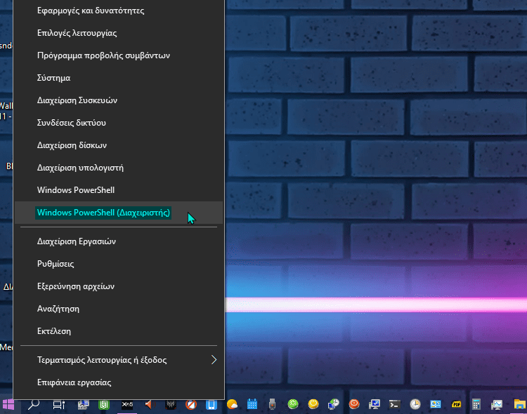Open the monitor-with-clock backup icon

pos(334,404)
